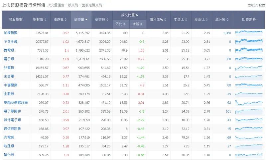
Task: Sort by 增減 column arrows
Action: [142, 24]
